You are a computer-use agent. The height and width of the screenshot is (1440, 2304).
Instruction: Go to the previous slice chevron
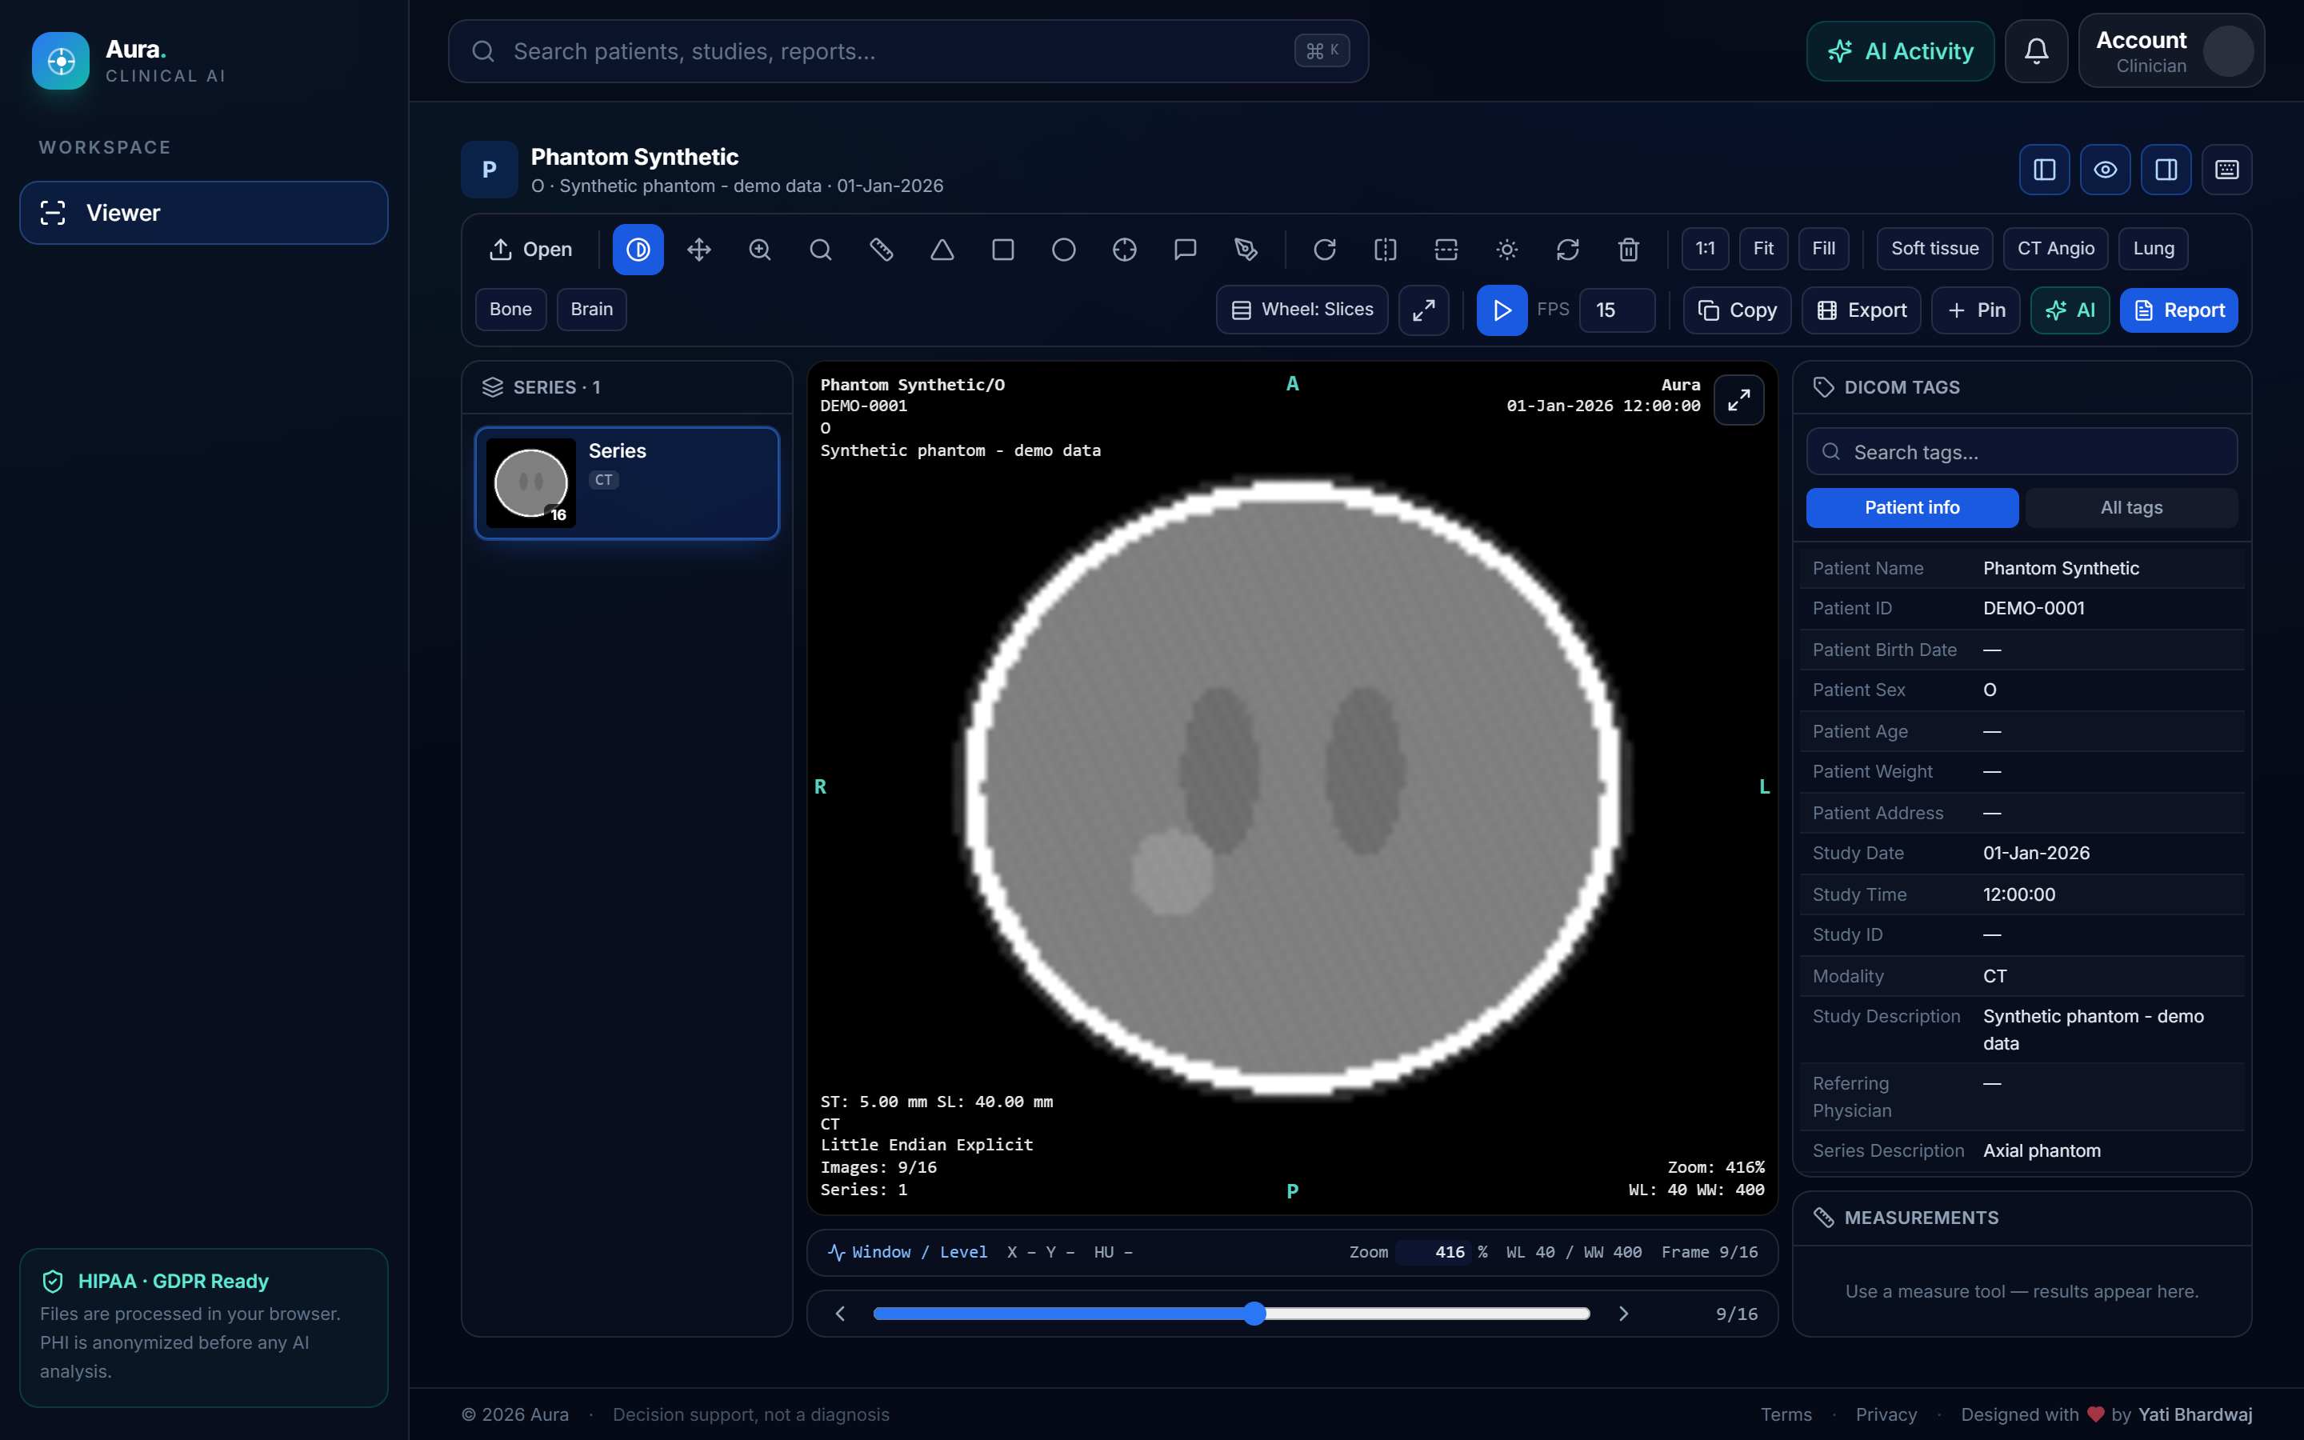pyautogui.click(x=840, y=1314)
